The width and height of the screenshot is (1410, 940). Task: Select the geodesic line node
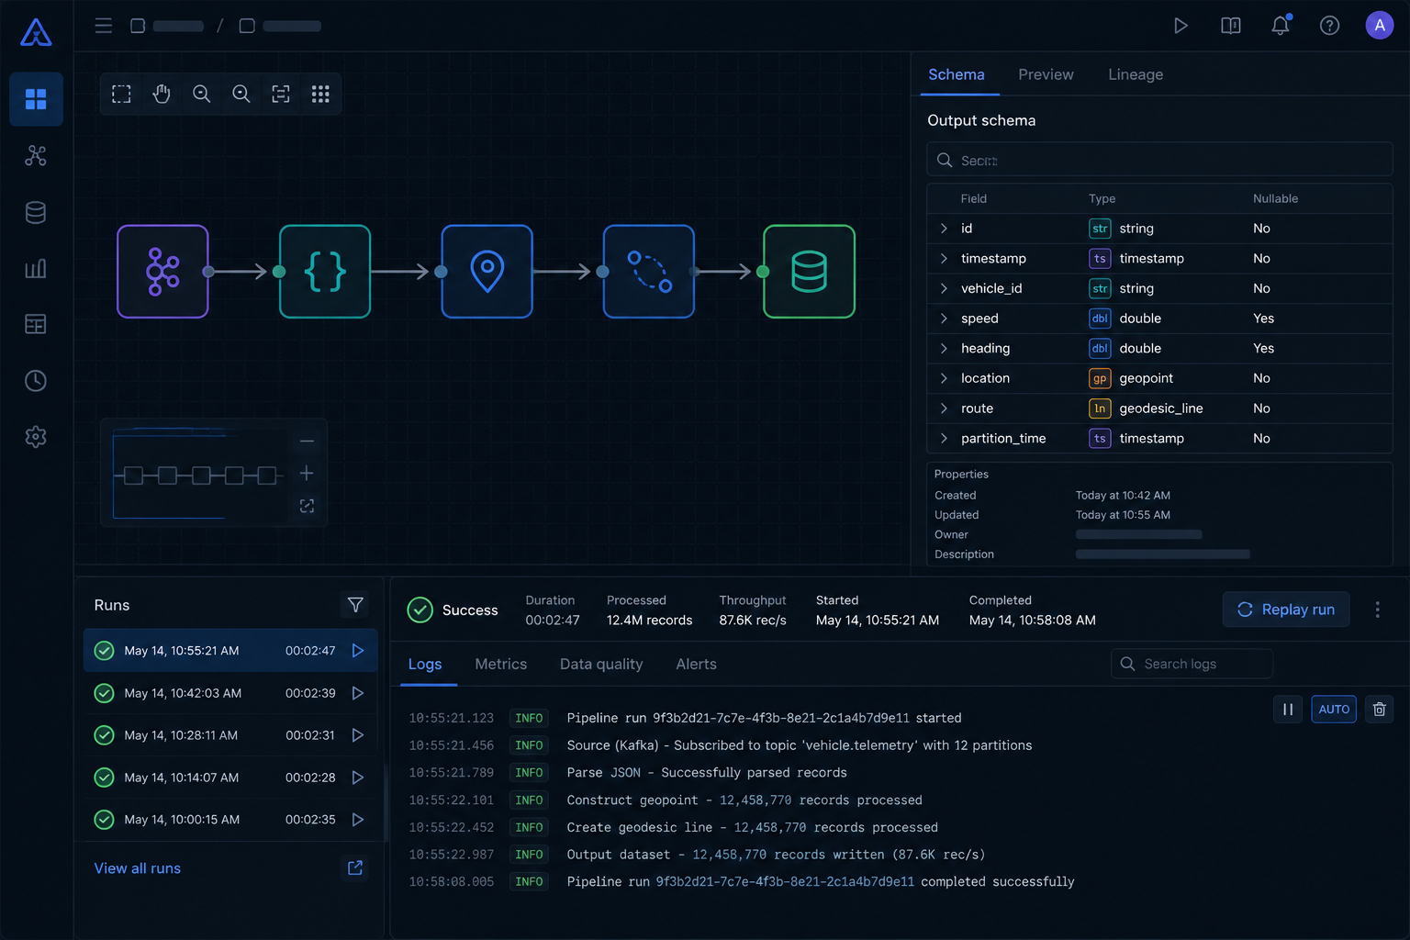click(x=649, y=272)
